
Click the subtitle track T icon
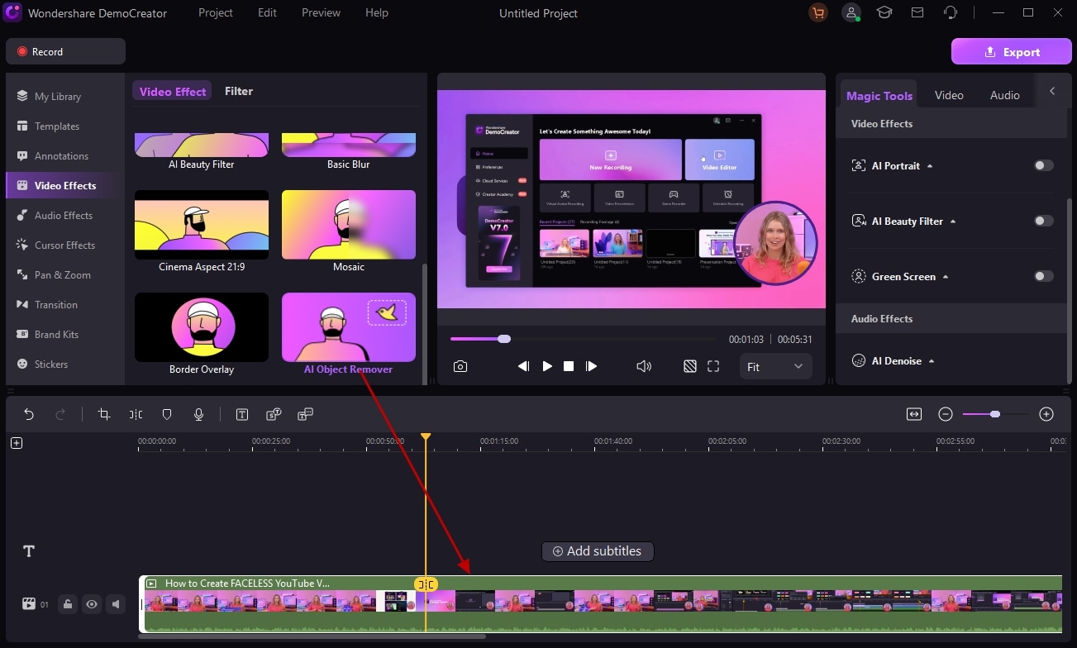[29, 551]
